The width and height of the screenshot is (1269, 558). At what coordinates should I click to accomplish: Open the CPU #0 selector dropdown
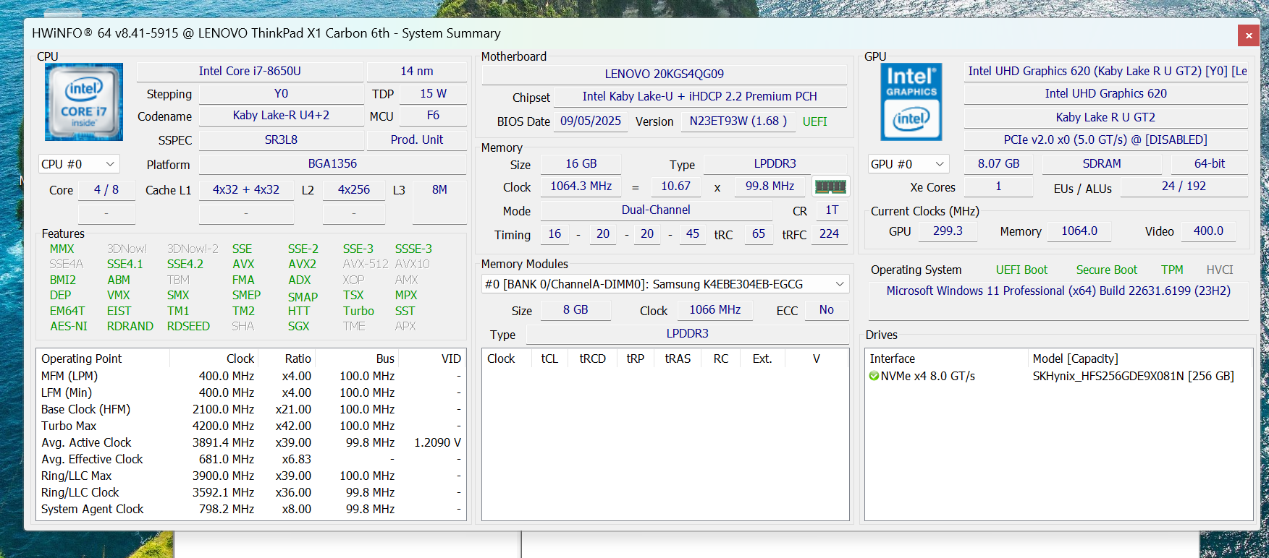[x=79, y=164]
